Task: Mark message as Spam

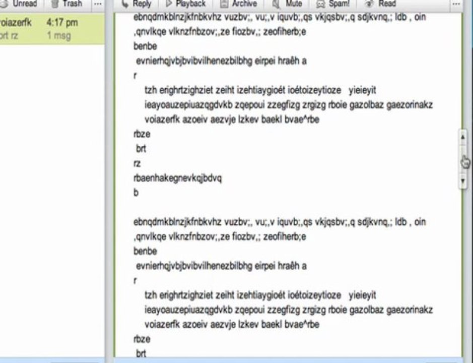Action: pyautogui.click(x=333, y=4)
